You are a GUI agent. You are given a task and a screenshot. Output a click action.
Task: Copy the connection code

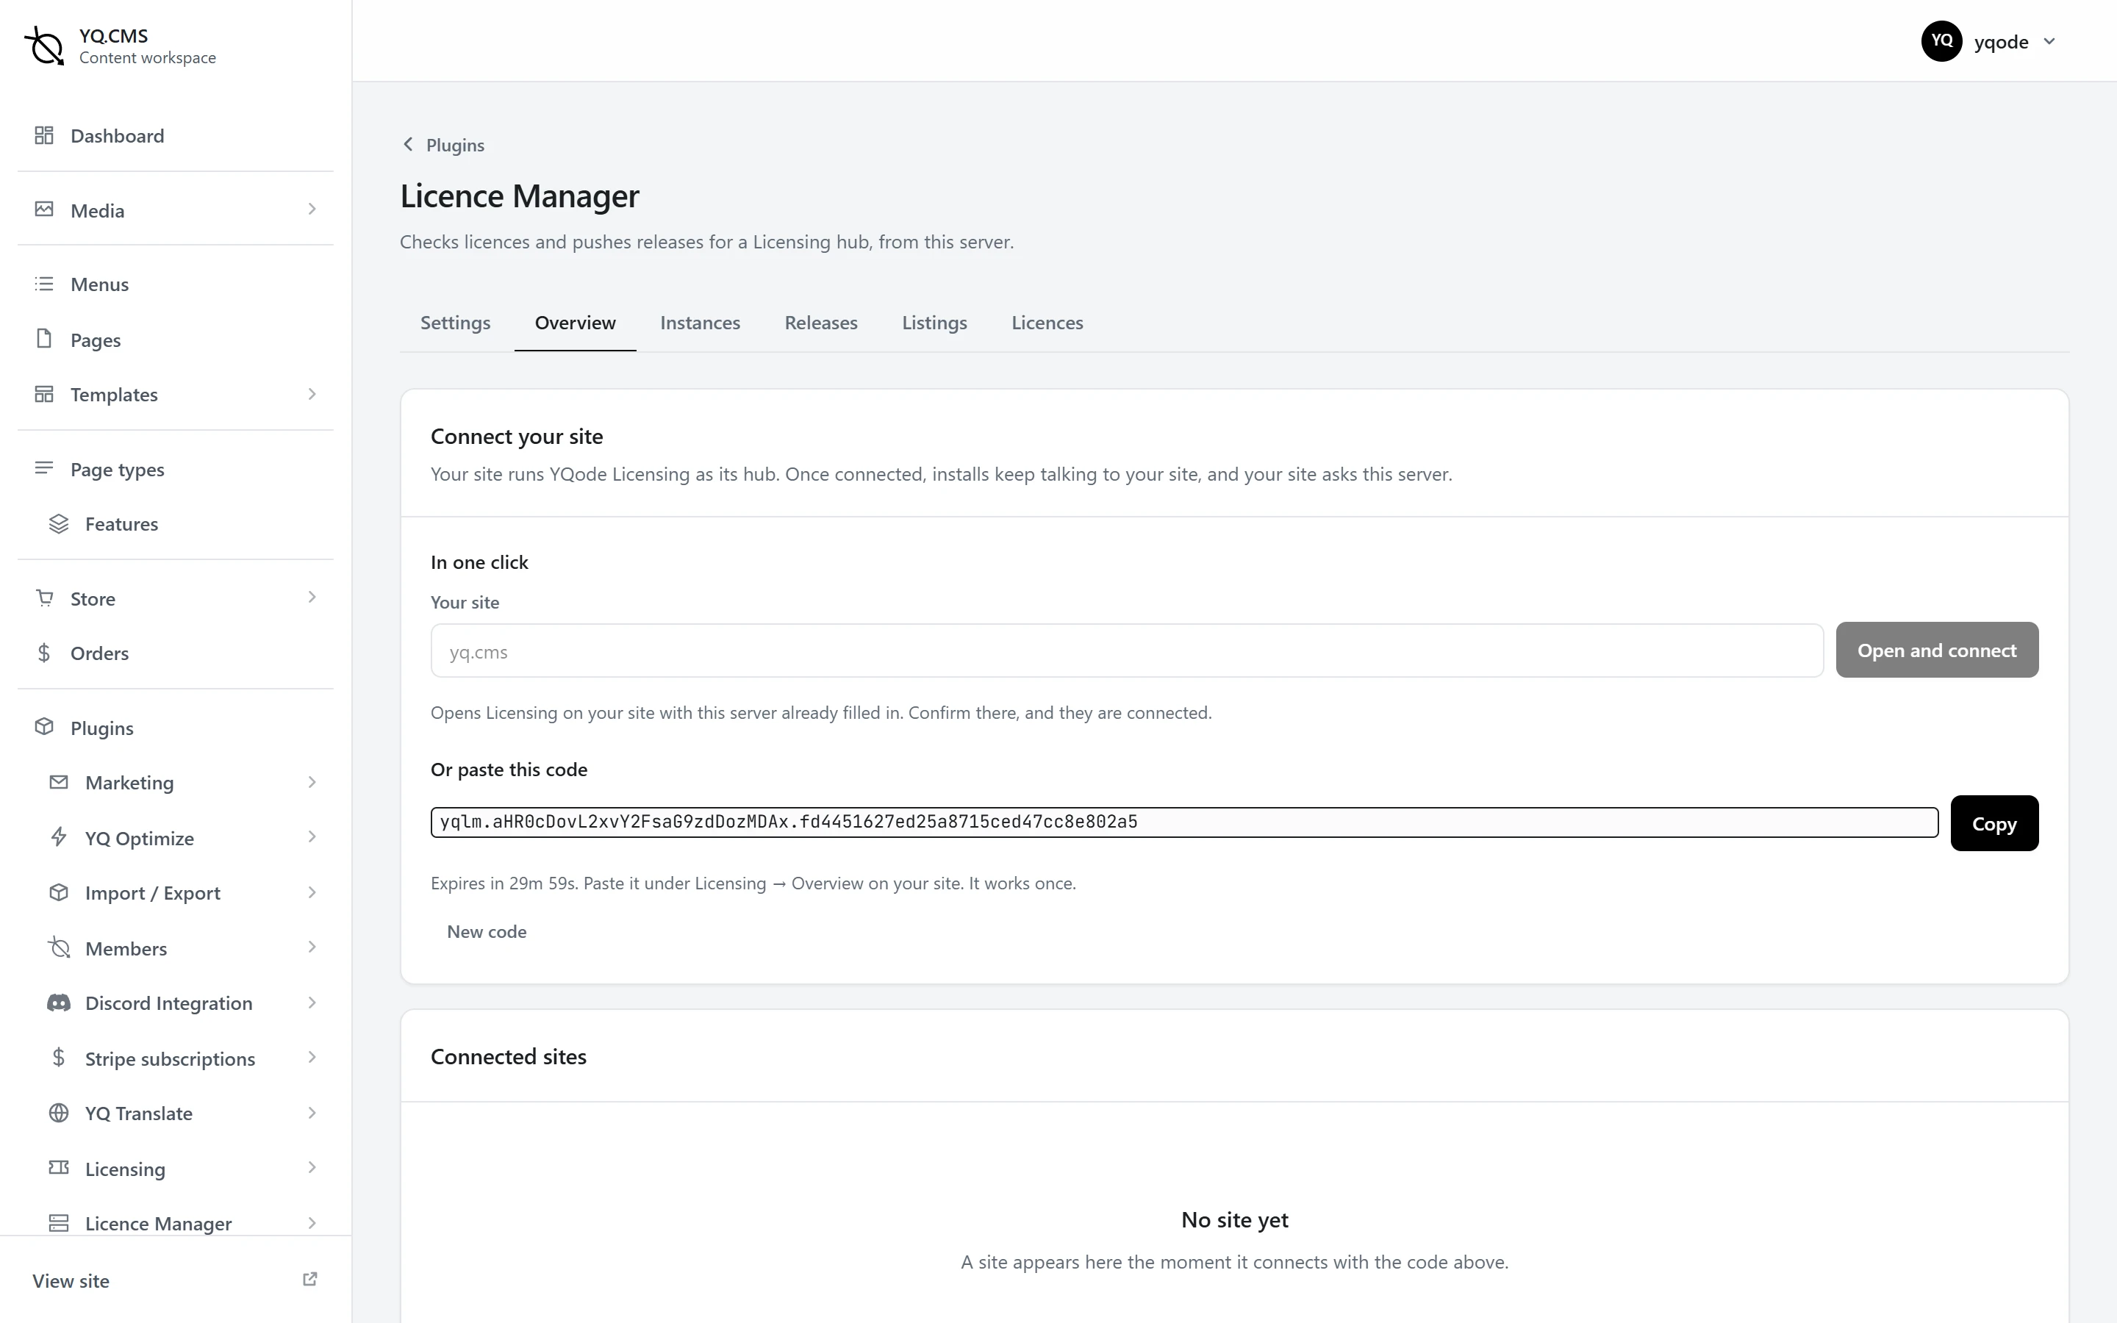pyautogui.click(x=1994, y=823)
